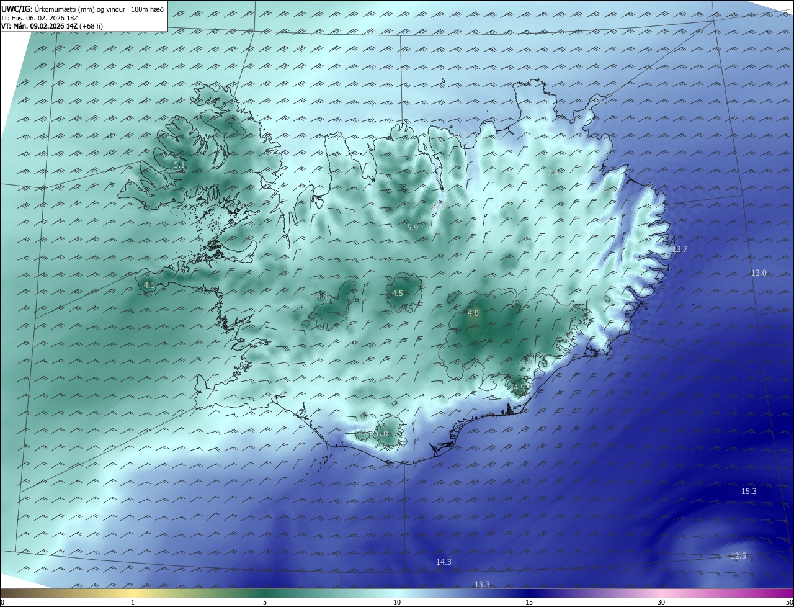Click the 13.3 value above the color scale
Image resolution: width=794 pixels, height=607 pixels.
click(482, 584)
